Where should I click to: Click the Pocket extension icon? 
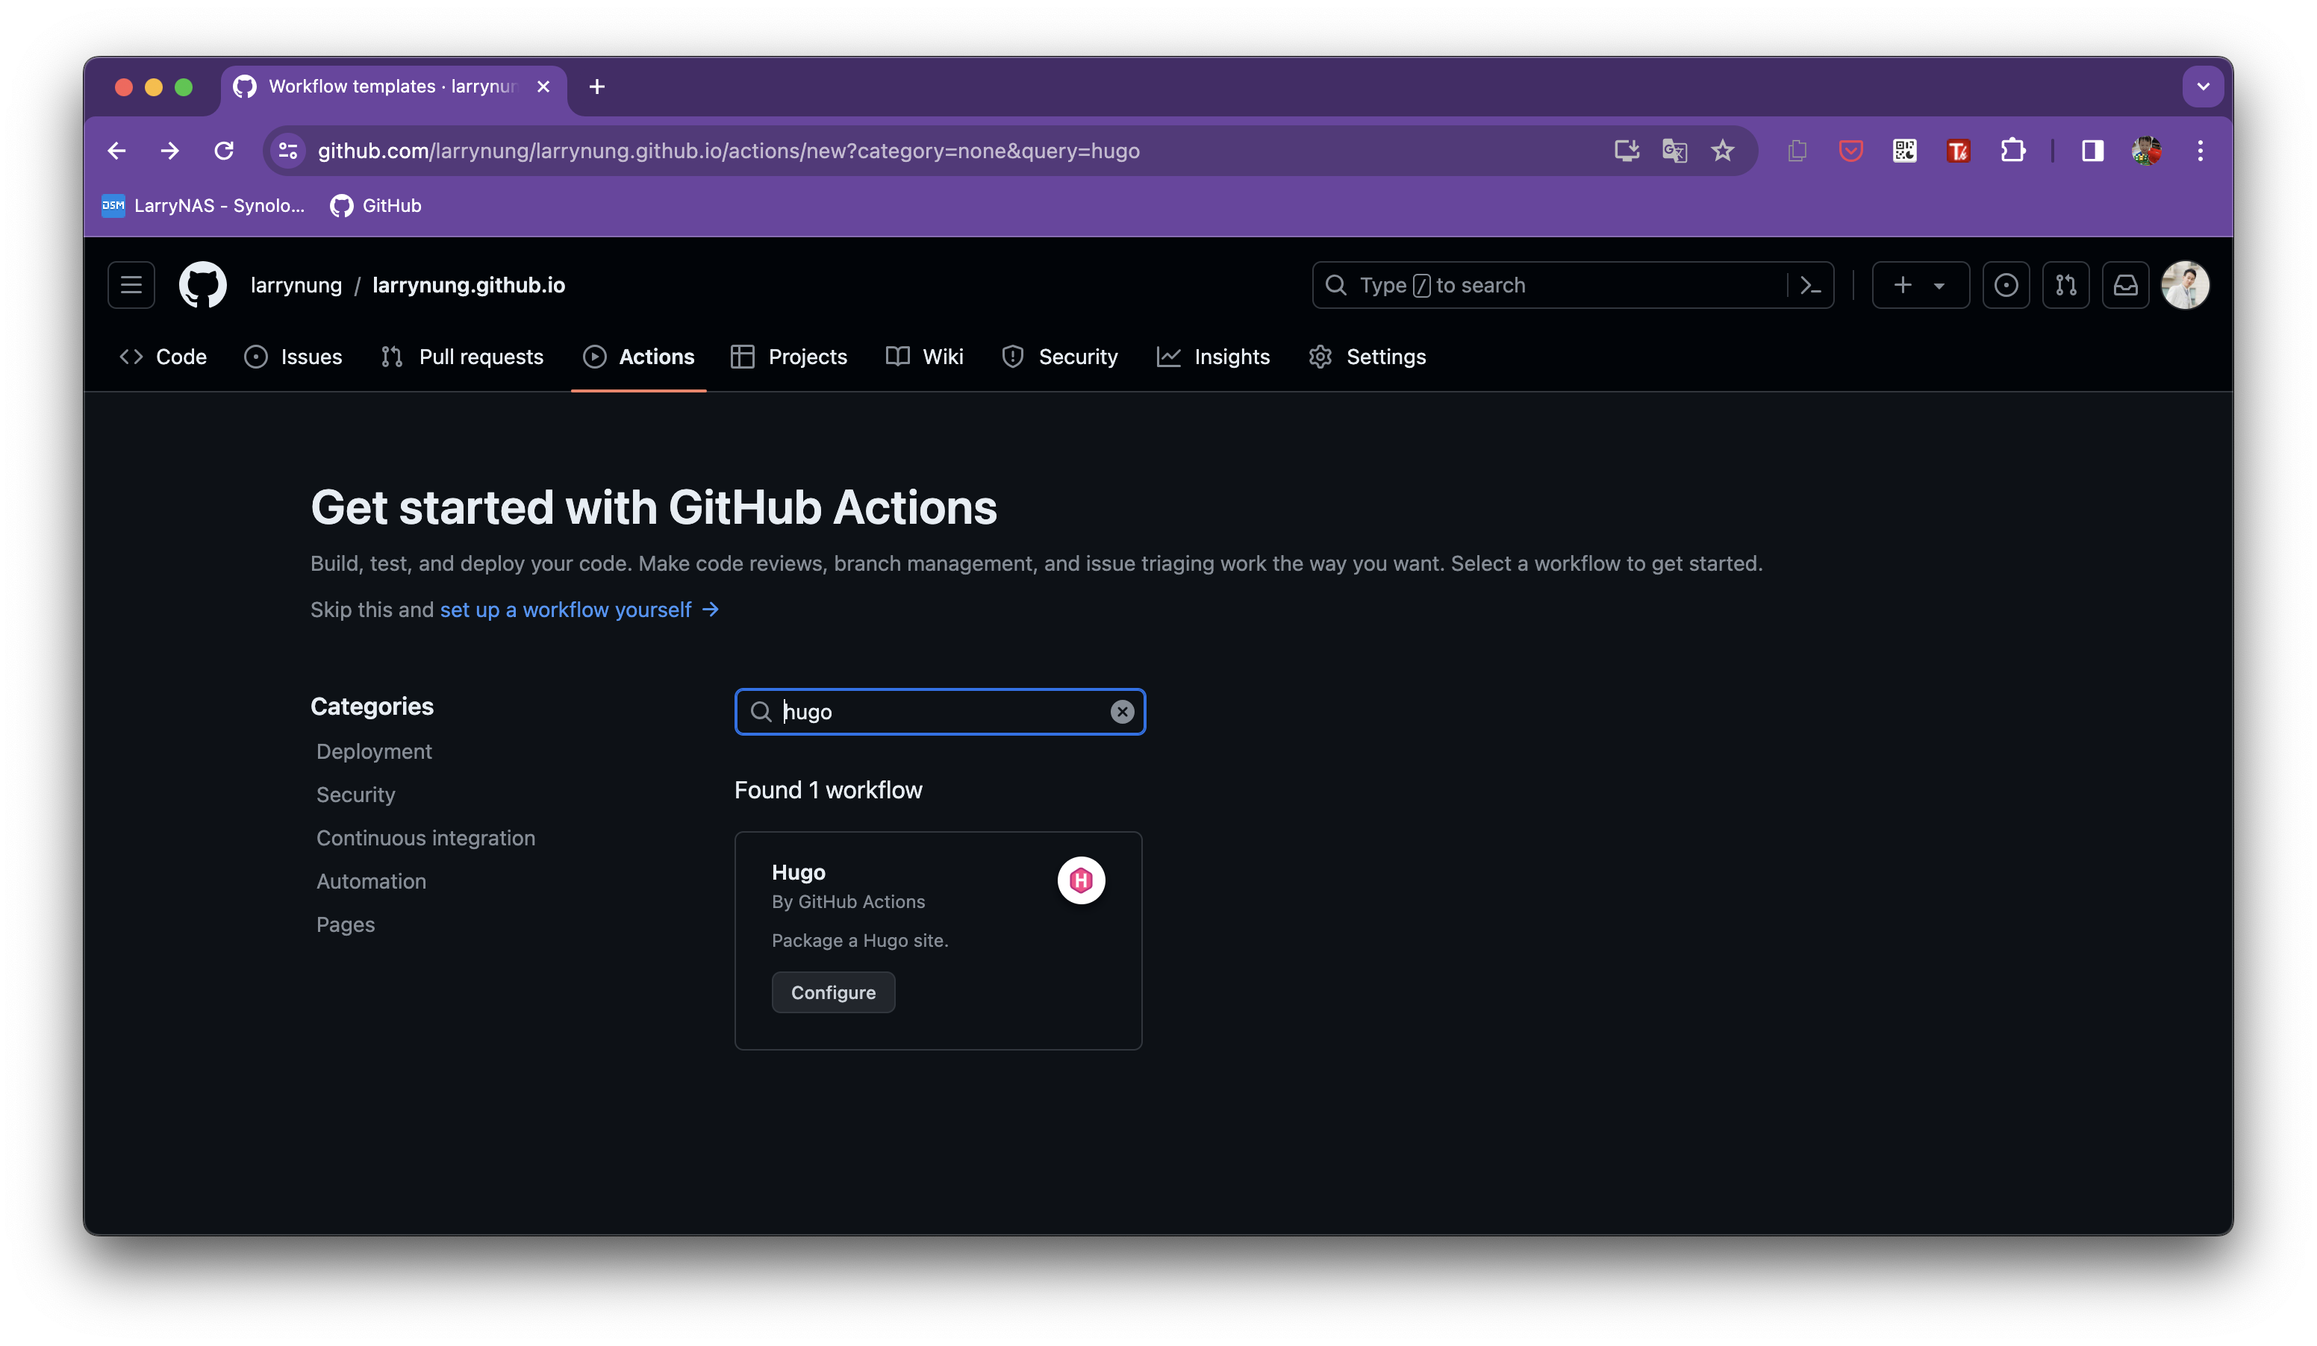point(1850,151)
